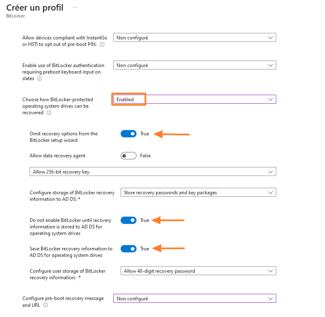Open the ellipsis menu beside Créer un profil
The width and height of the screenshot is (325, 317).
click(x=74, y=7)
